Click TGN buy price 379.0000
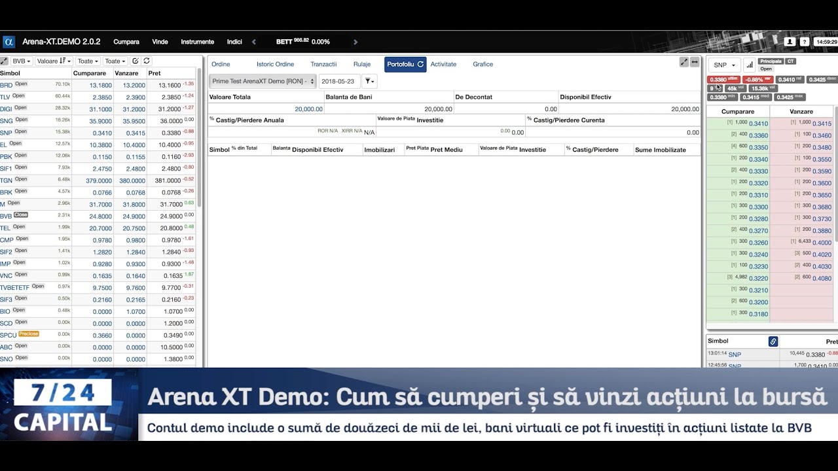The width and height of the screenshot is (838, 471). click(99, 181)
